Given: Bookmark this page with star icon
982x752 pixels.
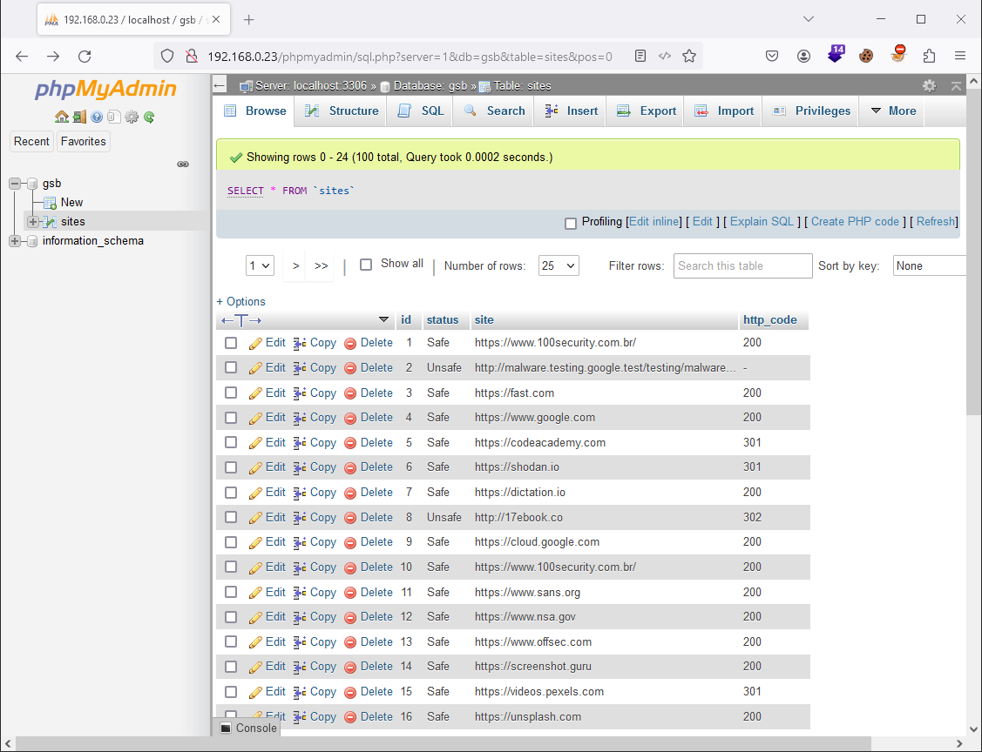Looking at the screenshot, I should pos(689,57).
